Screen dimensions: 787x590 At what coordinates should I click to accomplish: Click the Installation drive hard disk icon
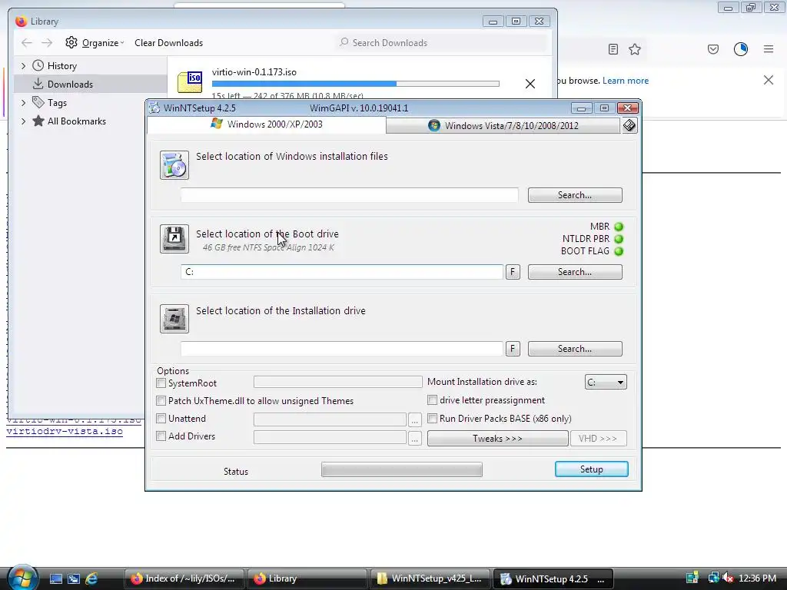(174, 319)
